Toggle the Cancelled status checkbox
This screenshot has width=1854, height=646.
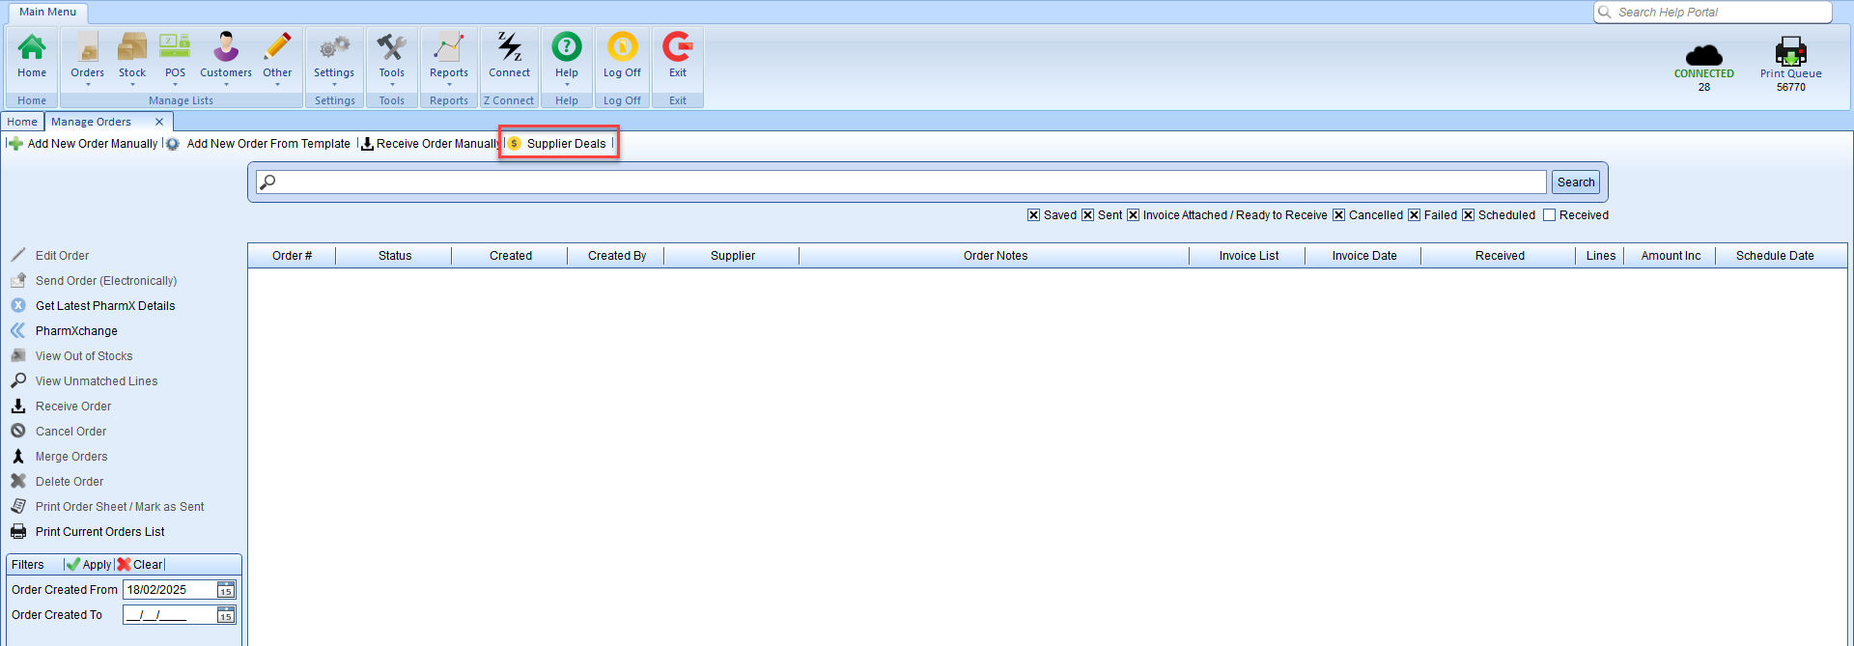point(1338,215)
